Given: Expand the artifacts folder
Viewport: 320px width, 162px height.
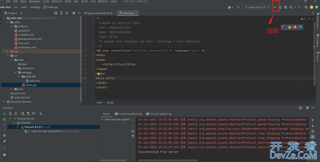Looking at the screenshot, I should click(12, 26).
